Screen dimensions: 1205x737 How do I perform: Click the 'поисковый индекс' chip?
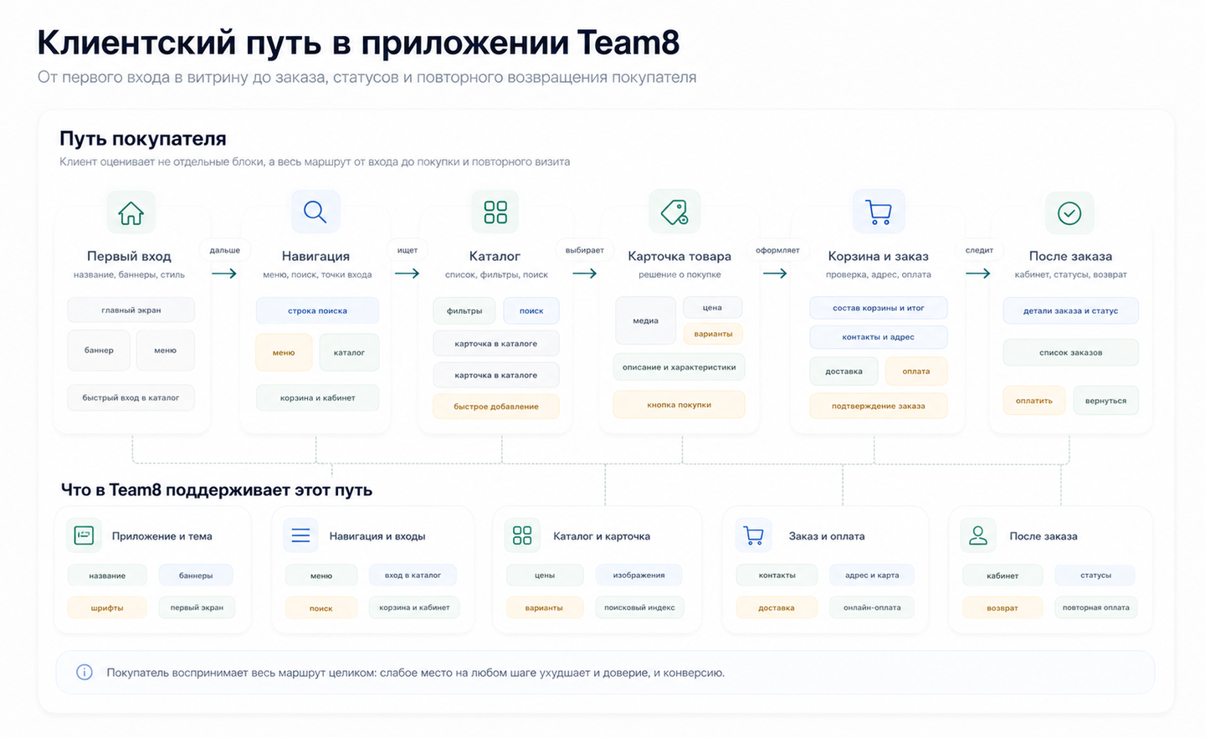[639, 608]
